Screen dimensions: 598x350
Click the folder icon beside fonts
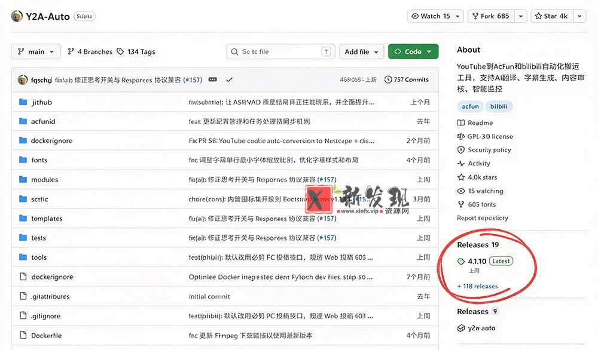[x=23, y=160]
